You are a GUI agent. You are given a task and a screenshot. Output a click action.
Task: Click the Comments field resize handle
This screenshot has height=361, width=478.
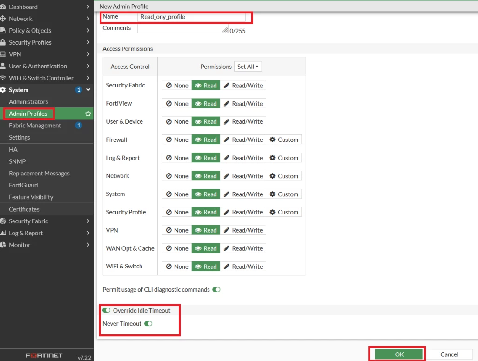tap(225, 30)
